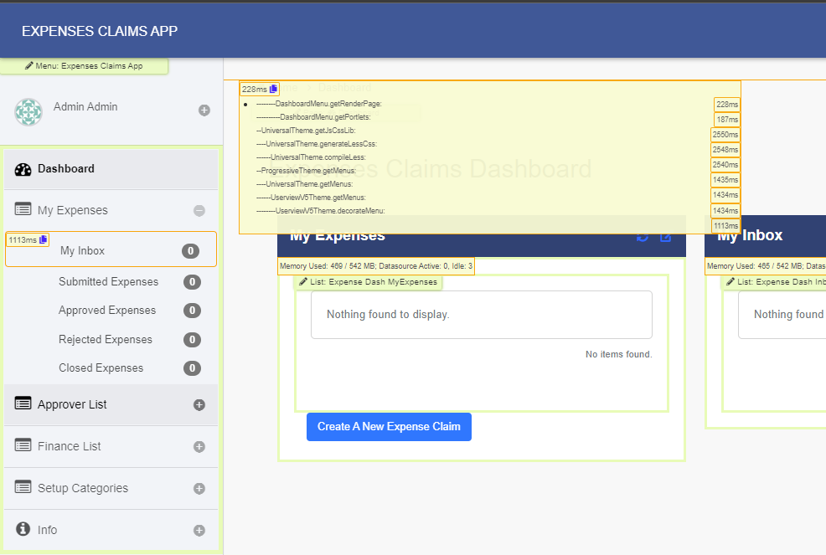Click the My Expenses list icon

point(23,209)
